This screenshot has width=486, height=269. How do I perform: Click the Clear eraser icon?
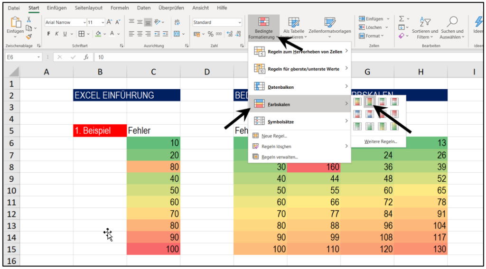[402, 36]
